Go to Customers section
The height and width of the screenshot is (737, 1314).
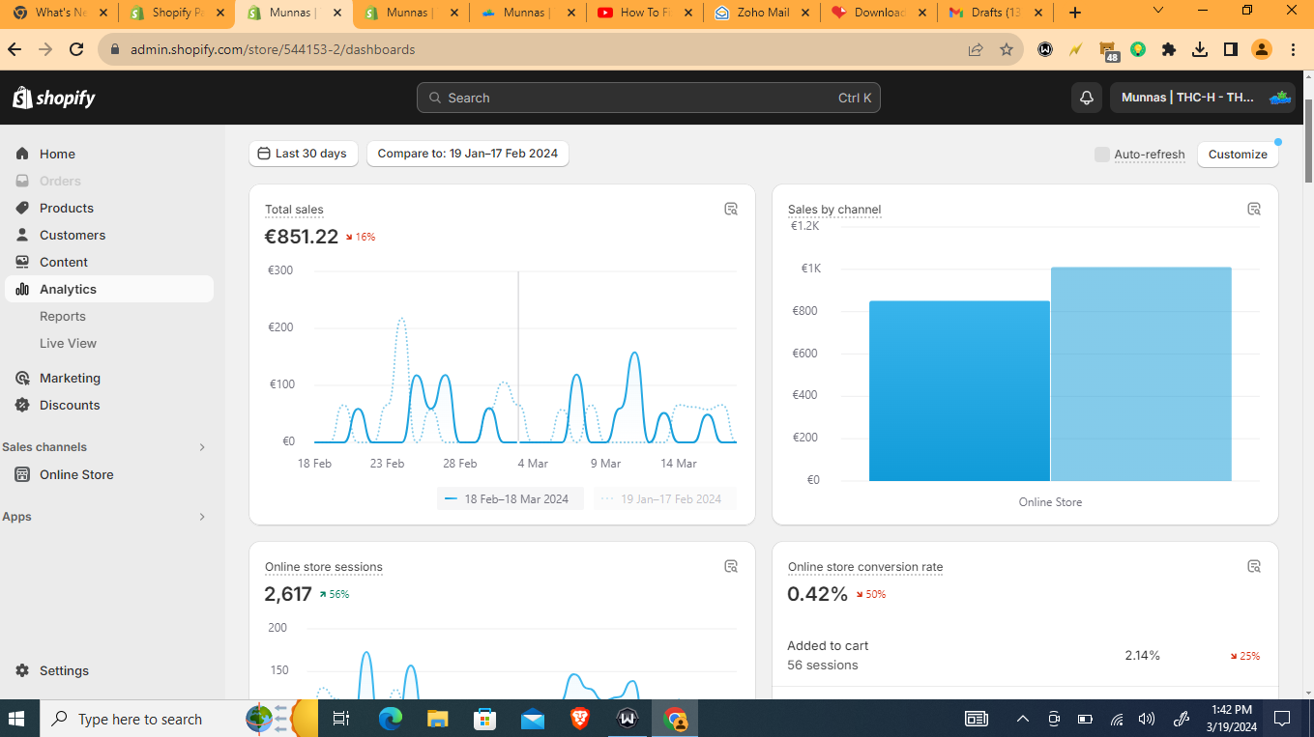point(73,235)
